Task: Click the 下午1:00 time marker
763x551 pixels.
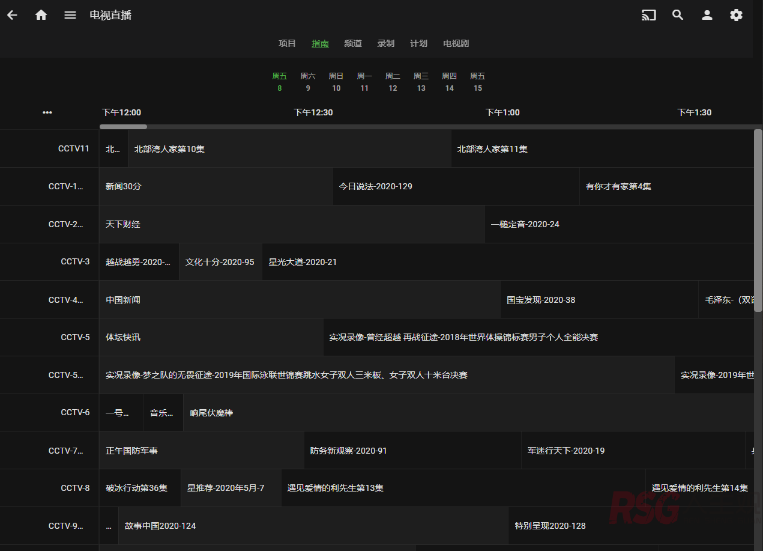Action: 502,112
